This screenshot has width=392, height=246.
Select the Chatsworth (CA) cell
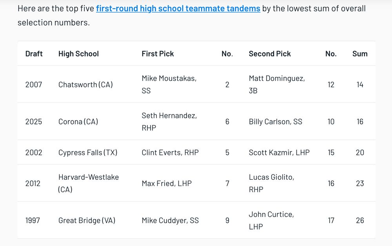coord(85,84)
